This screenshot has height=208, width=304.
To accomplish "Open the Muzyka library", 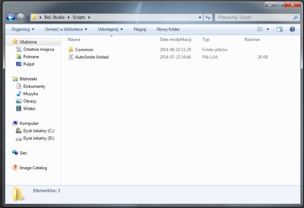I will [31, 93].
